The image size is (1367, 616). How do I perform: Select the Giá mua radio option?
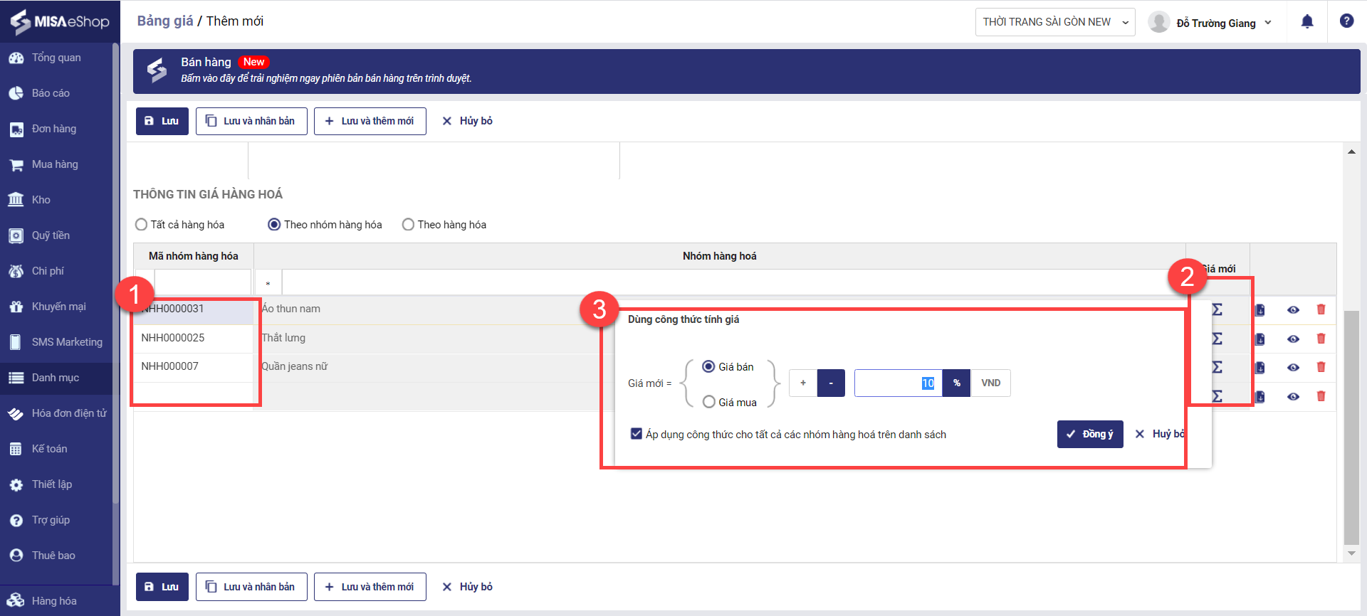pyautogui.click(x=709, y=402)
